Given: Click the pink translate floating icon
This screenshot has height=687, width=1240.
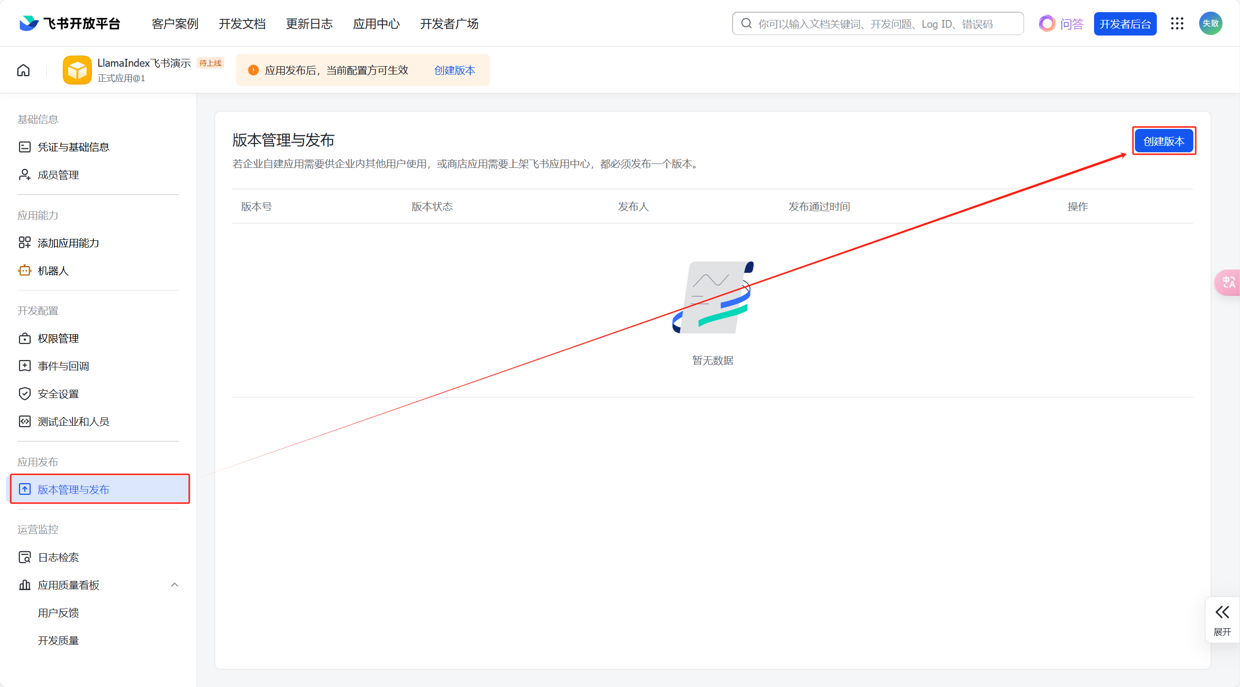Looking at the screenshot, I should [1228, 282].
